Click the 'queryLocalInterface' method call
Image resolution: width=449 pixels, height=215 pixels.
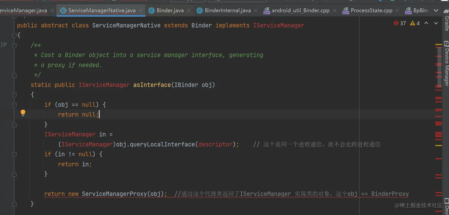[162, 145]
